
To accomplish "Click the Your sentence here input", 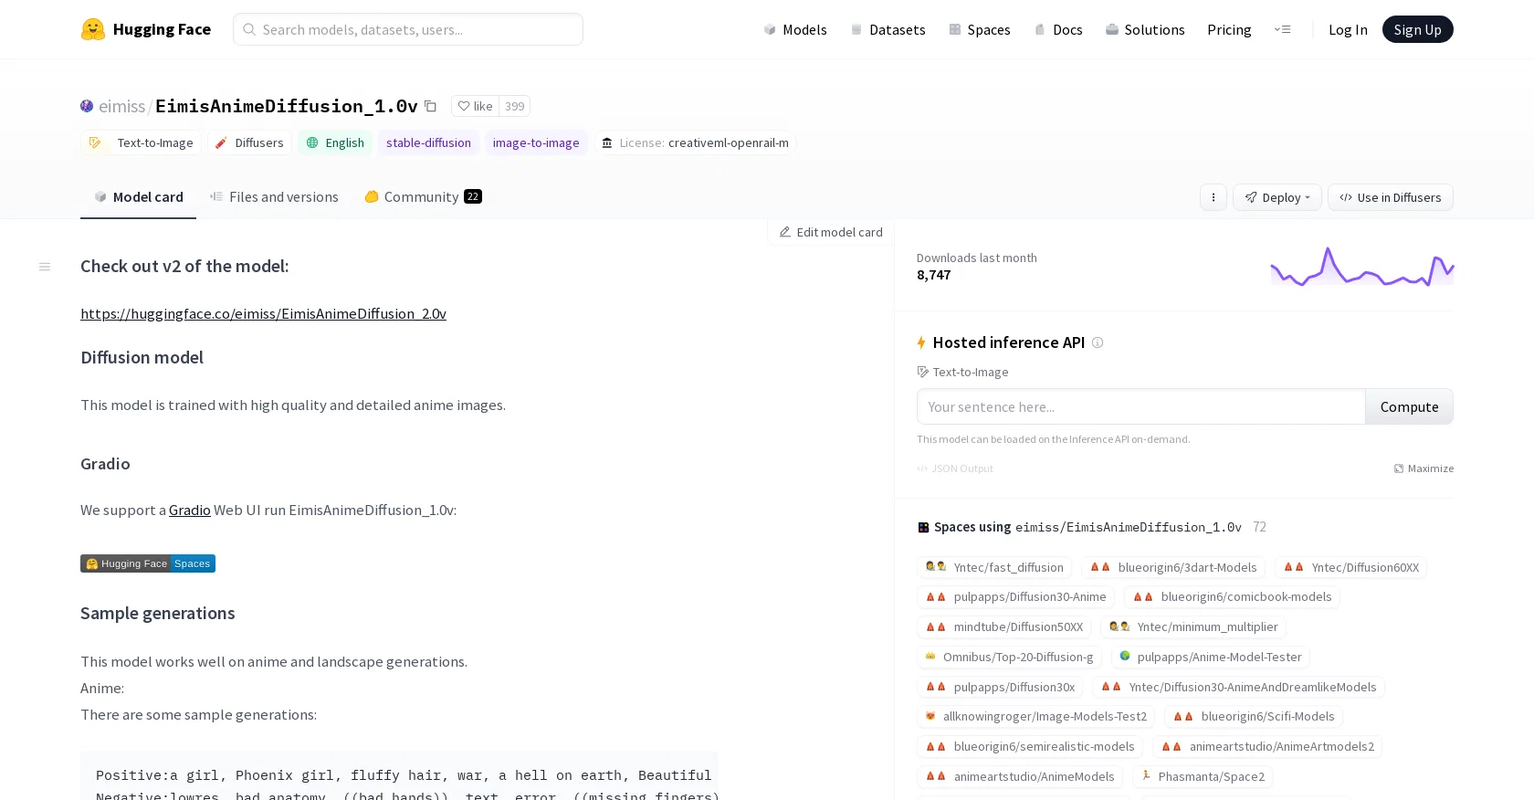I will [x=1141, y=406].
